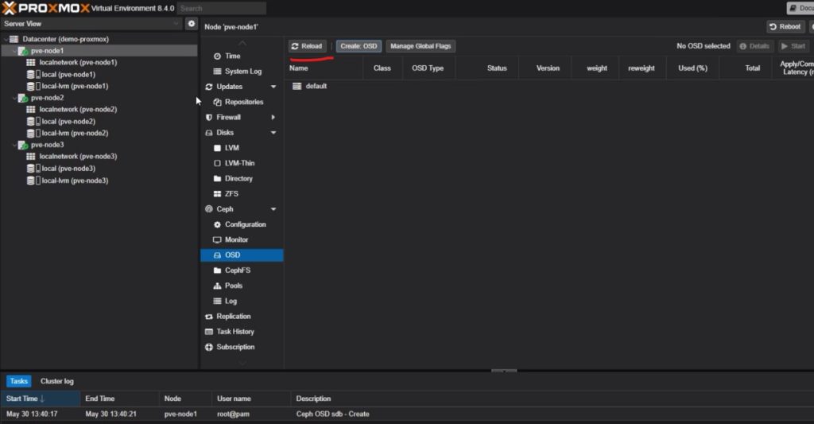Open Ceph Configuration settings
814x424 pixels.
[245, 224]
